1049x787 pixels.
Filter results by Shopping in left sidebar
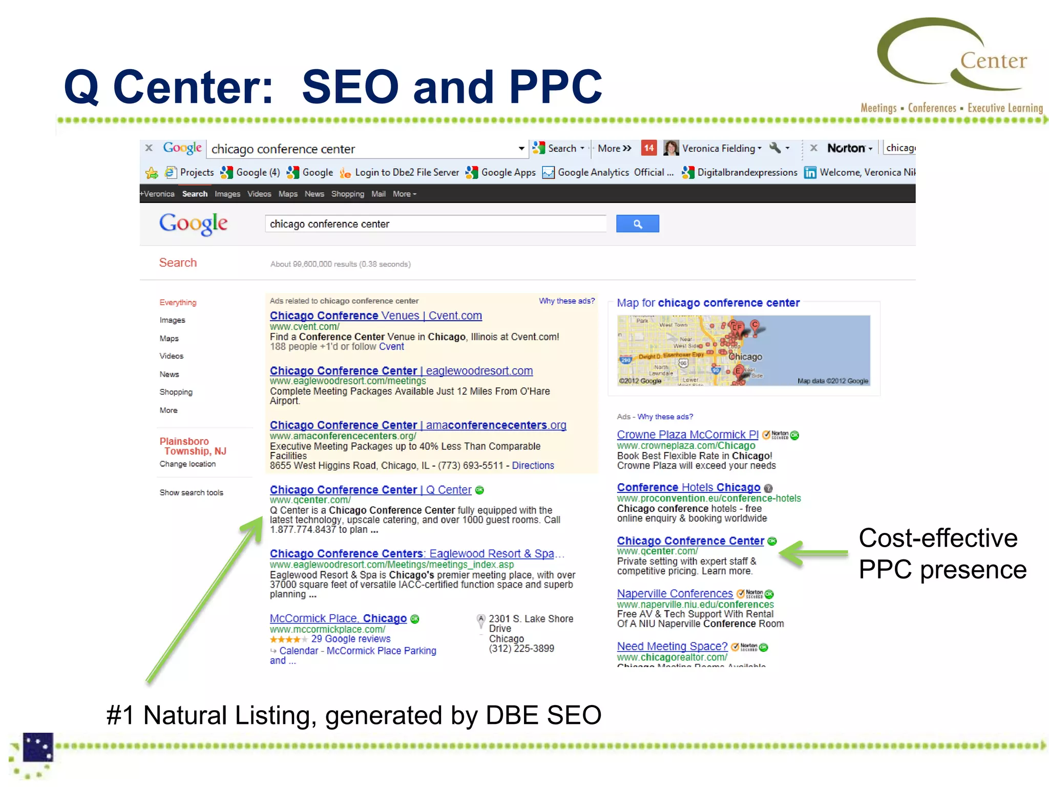point(176,392)
